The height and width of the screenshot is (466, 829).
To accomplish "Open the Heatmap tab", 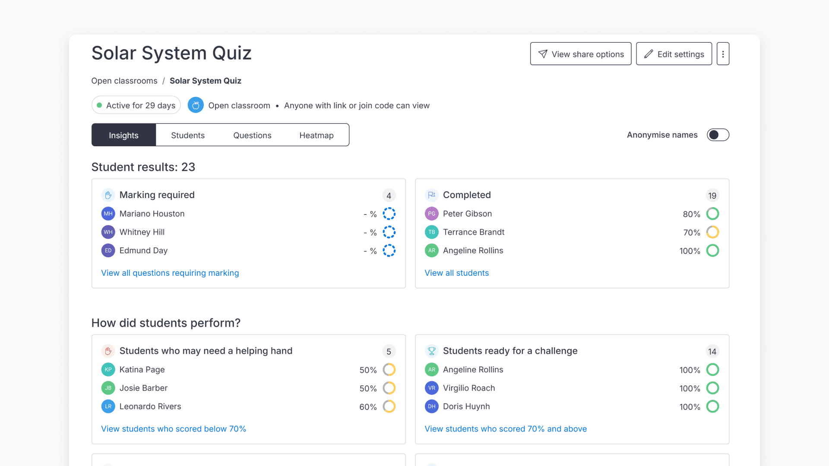I will (x=316, y=135).
